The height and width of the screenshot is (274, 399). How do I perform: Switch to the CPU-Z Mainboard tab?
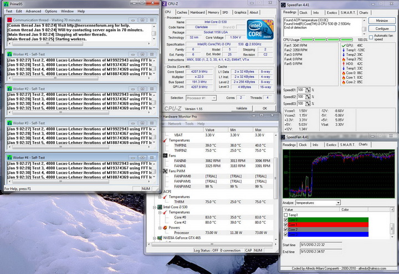[197, 12]
